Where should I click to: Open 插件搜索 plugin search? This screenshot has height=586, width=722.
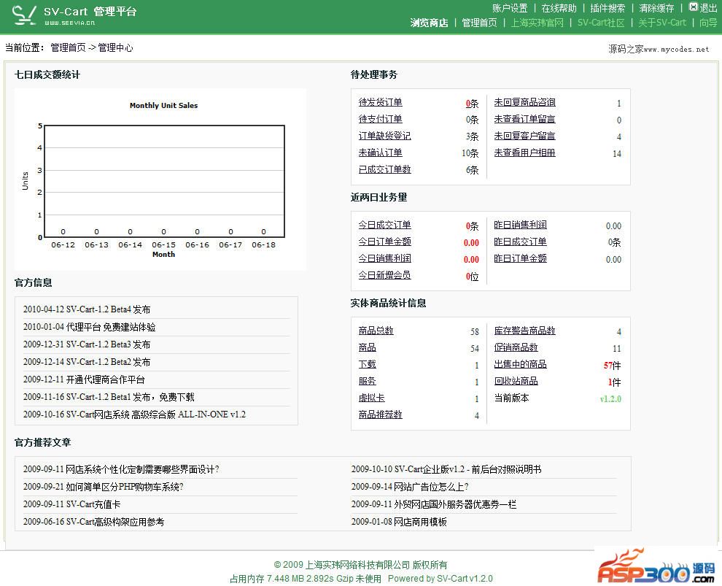(608, 8)
